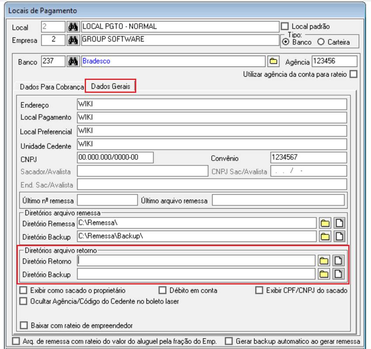Click the CNPJ Sac/Avalista field
The width and height of the screenshot is (371, 349).
click(x=309, y=171)
